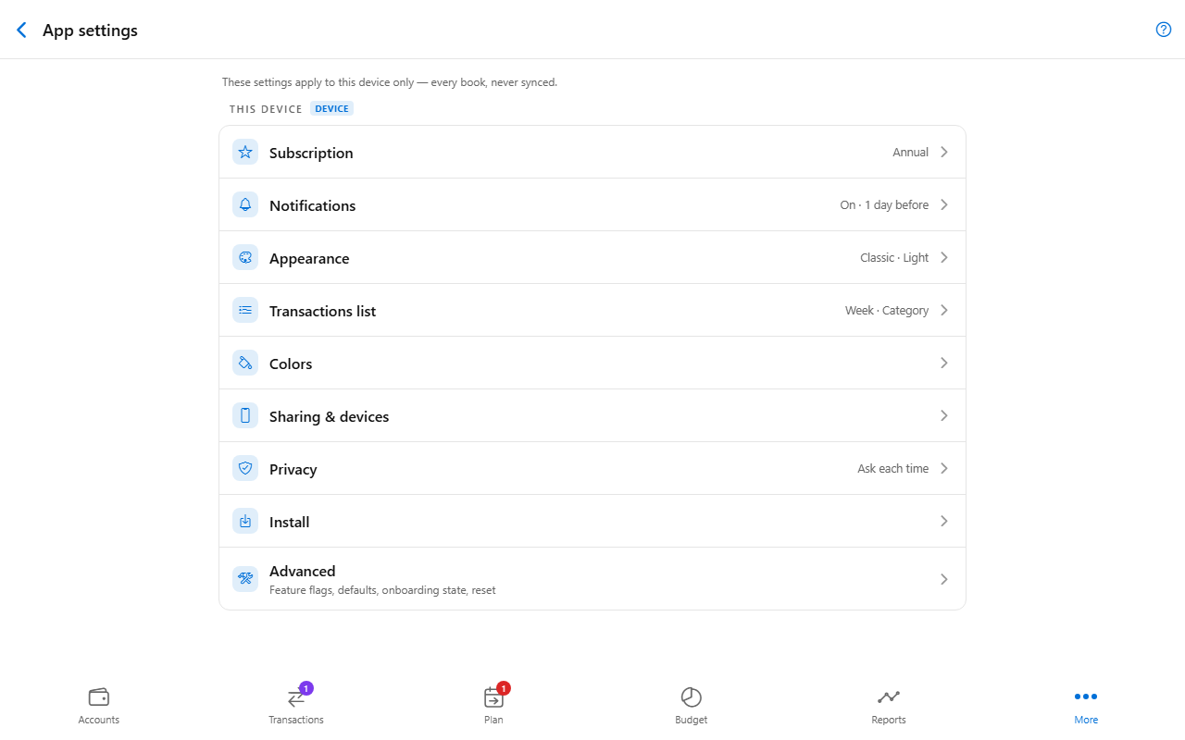Click the Subscription star icon
Viewport: 1185px width, 740px height.
[245, 152]
